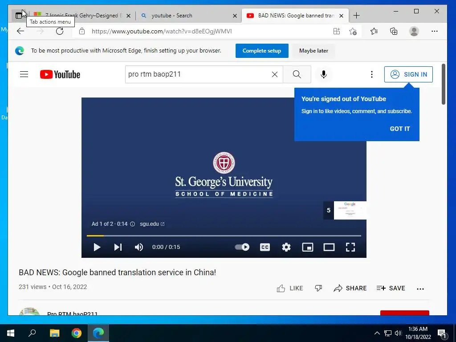Close the youtube - Search tab
456x342 pixels.
(235, 16)
